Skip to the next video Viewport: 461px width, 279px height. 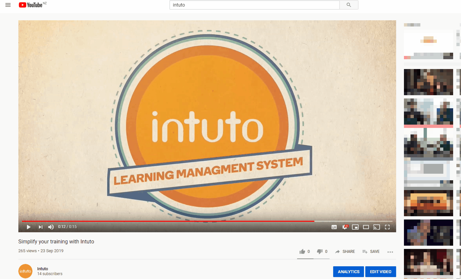40,227
